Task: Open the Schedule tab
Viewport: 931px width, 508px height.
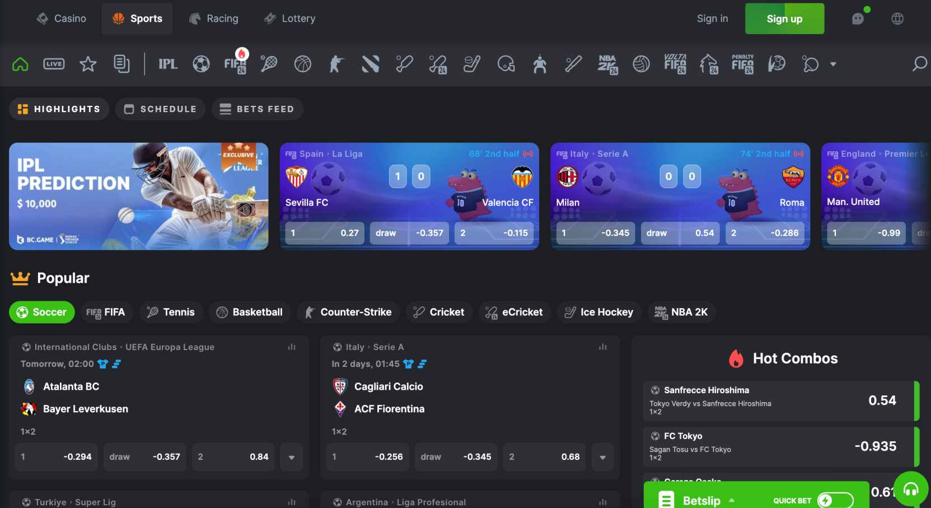Action: (160, 109)
